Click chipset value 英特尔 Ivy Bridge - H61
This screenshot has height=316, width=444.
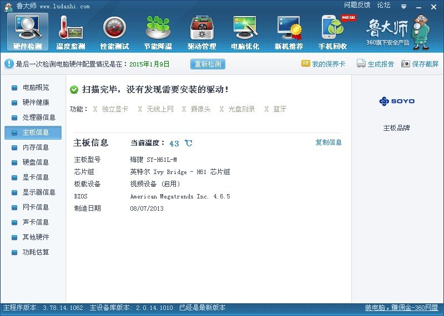tap(180, 172)
